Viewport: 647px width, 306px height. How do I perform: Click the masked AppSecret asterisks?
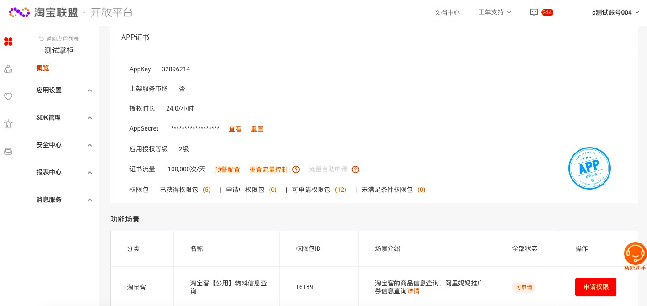point(195,128)
